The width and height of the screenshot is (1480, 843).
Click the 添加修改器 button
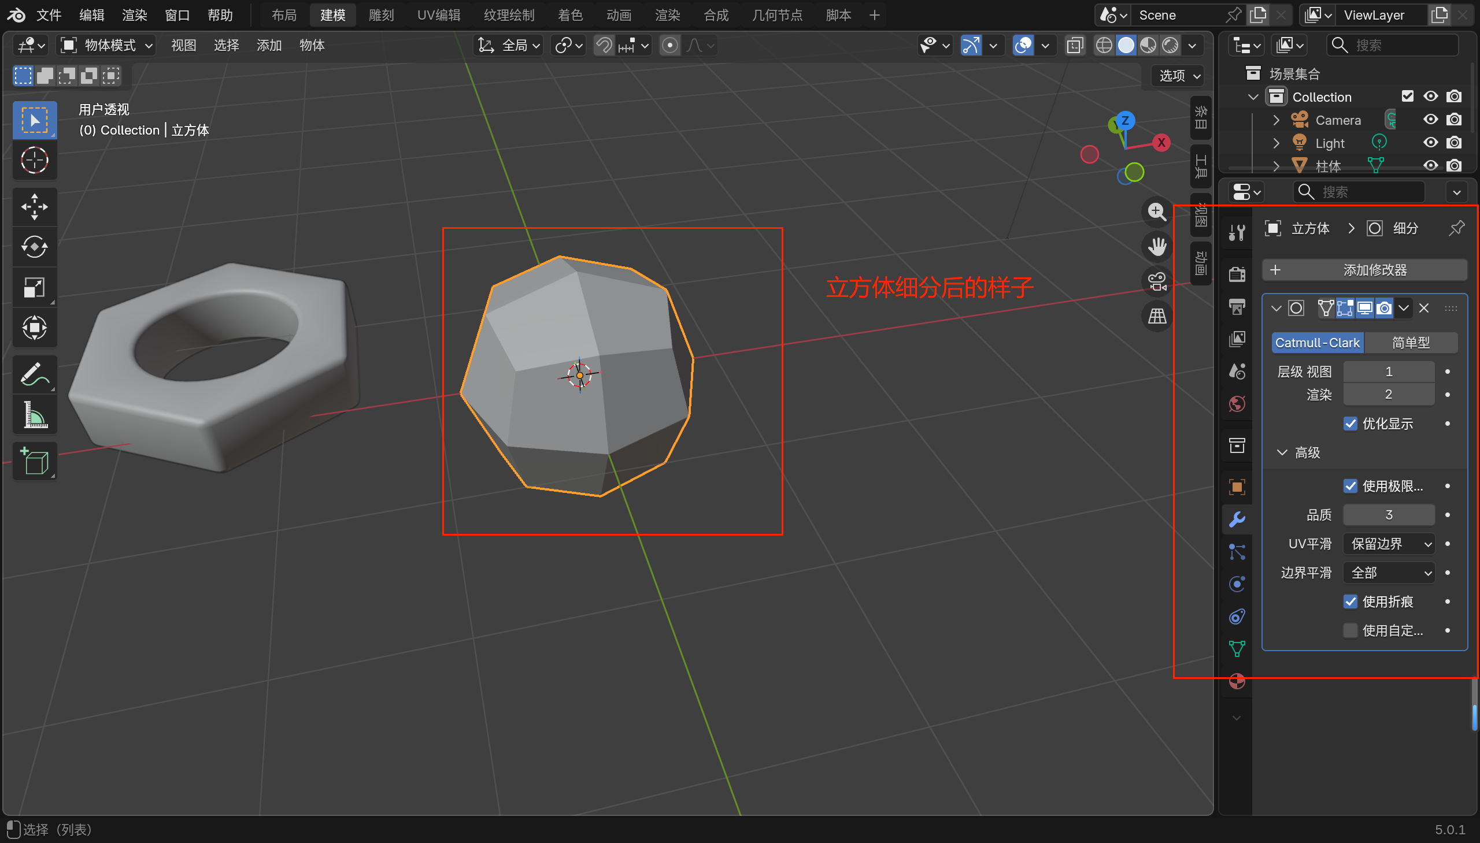(x=1364, y=270)
